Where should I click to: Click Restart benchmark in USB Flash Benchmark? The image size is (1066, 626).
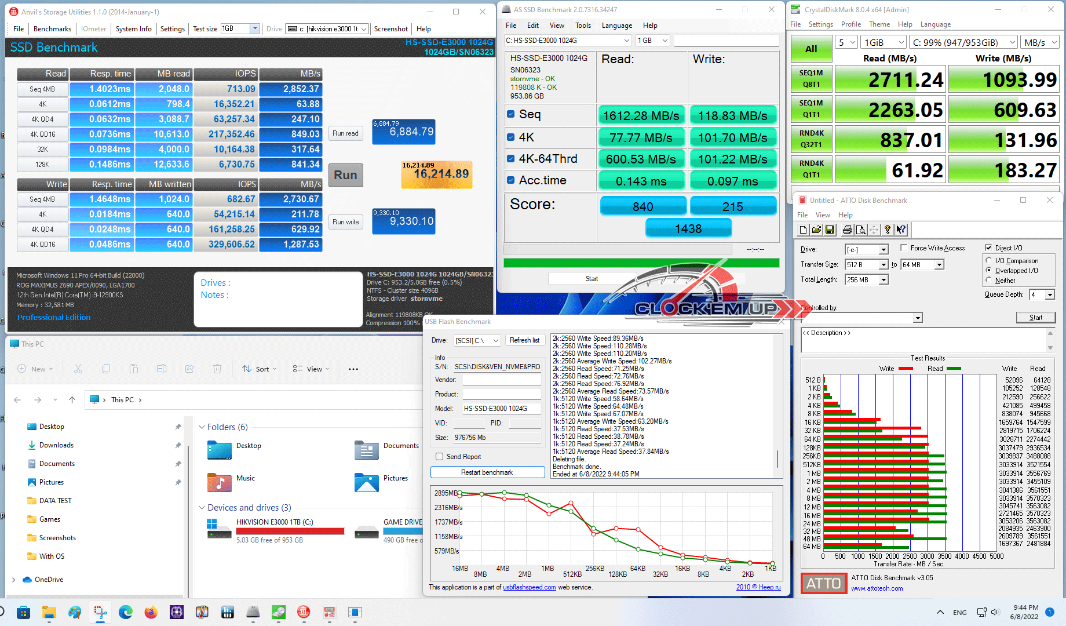[x=487, y=472]
